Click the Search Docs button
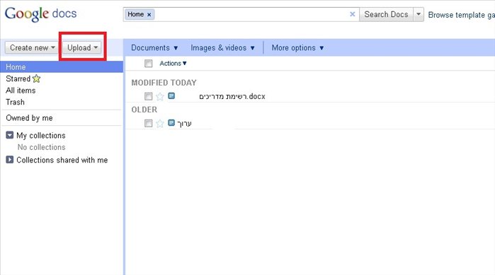This screenshot has height=275, width=495. click(386, 14)
